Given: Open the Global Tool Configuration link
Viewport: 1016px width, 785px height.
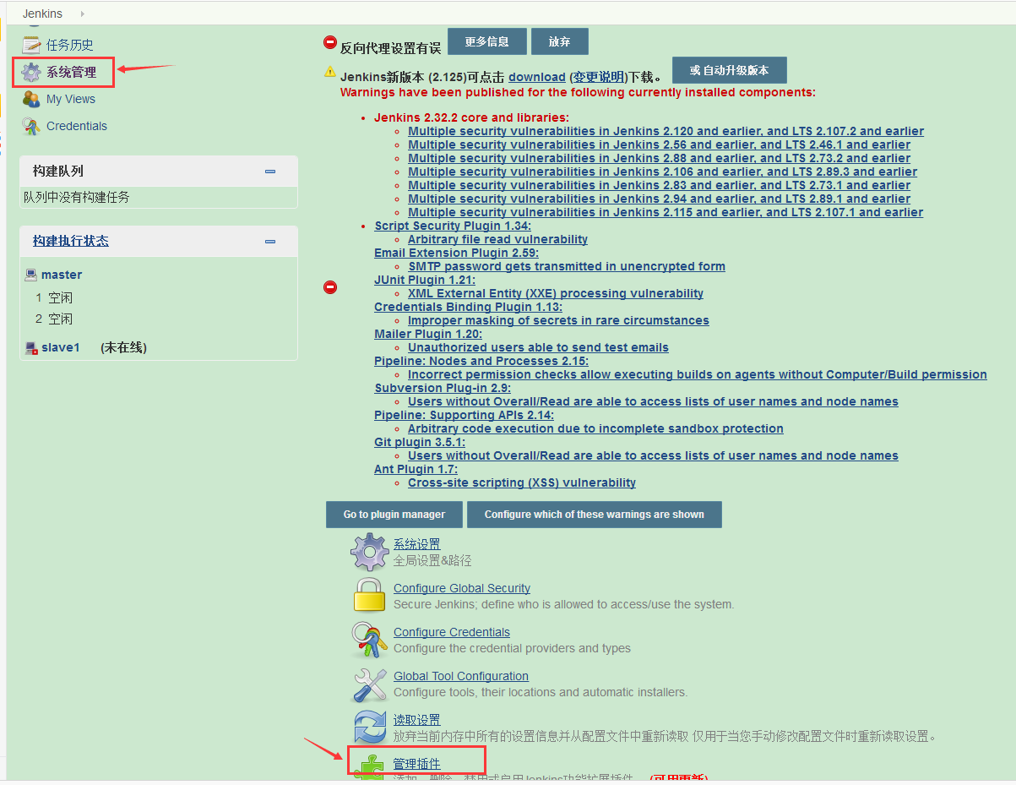Looking at the screenshot, I should (461, 676).
